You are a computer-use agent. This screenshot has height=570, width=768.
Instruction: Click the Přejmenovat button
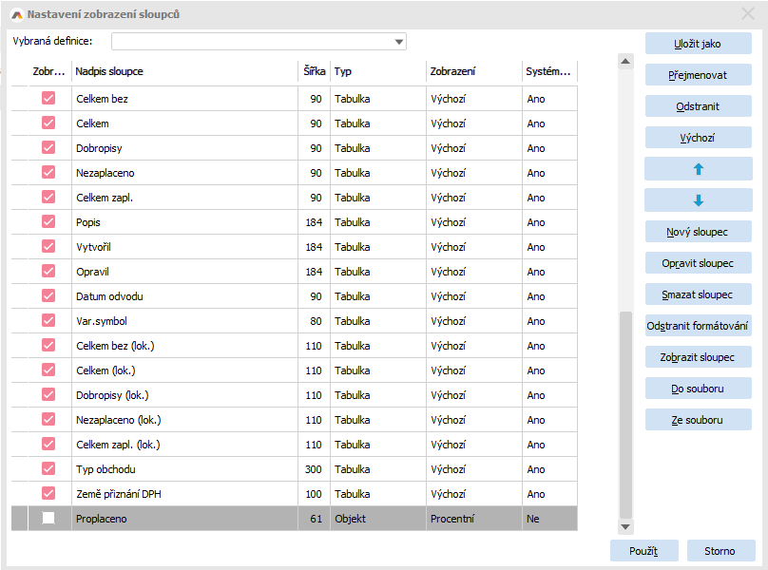click(698, 75)
